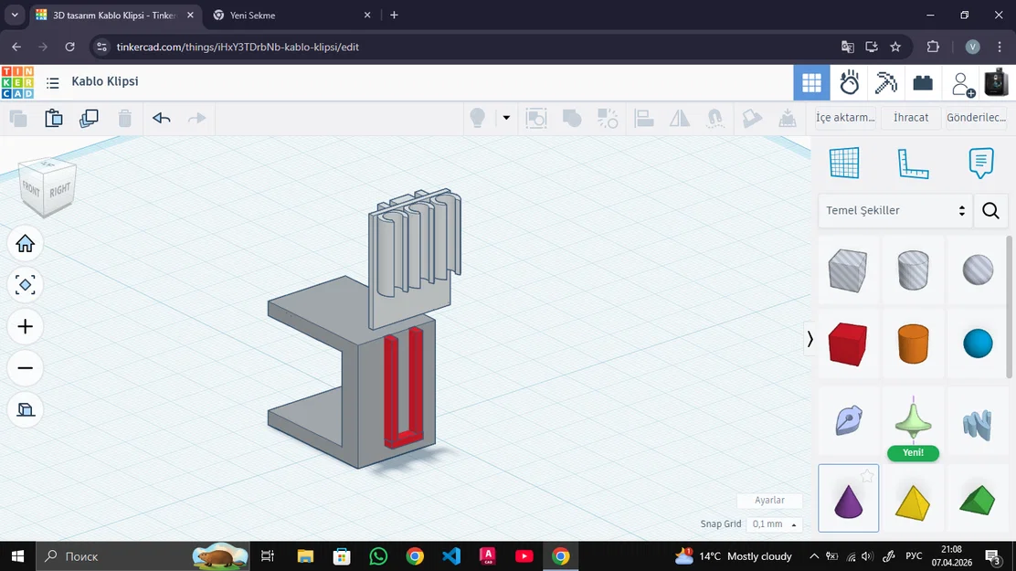Open the Snap Grid value dropdown
Image resolution: width=1016 pixels, height=571 pixels.
pos(774,524)
